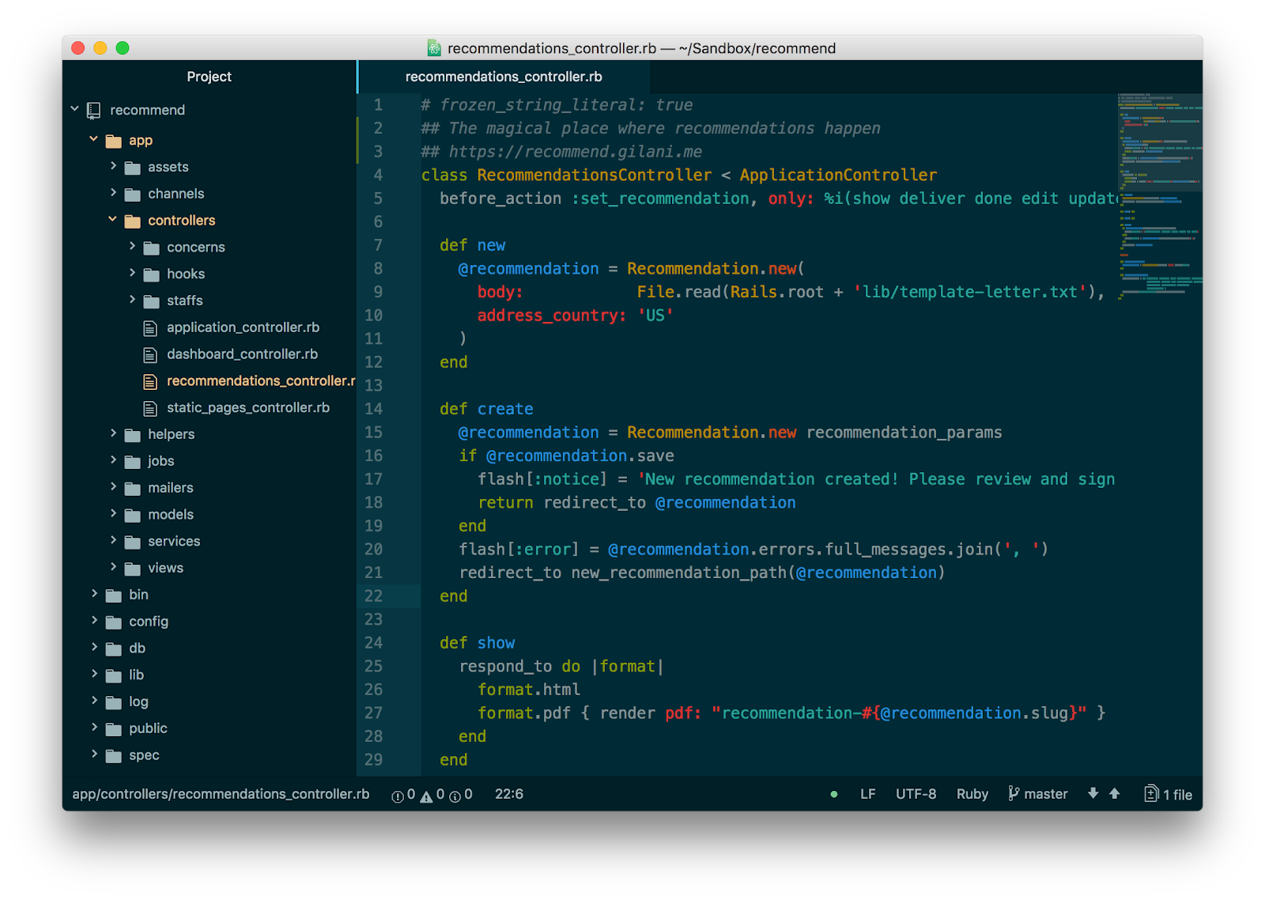
Task: Click the models folder icon
Action: 133,516
